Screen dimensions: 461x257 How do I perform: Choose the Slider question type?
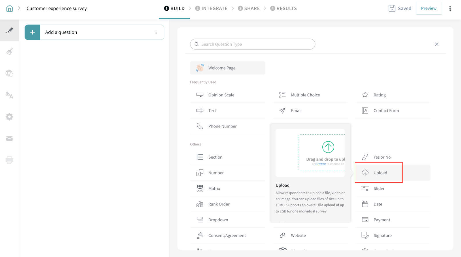(x=379, y=189)
